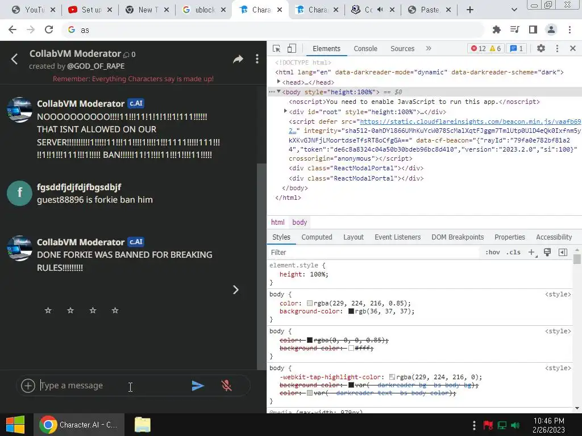Open the Event Listeners tab

397,237
